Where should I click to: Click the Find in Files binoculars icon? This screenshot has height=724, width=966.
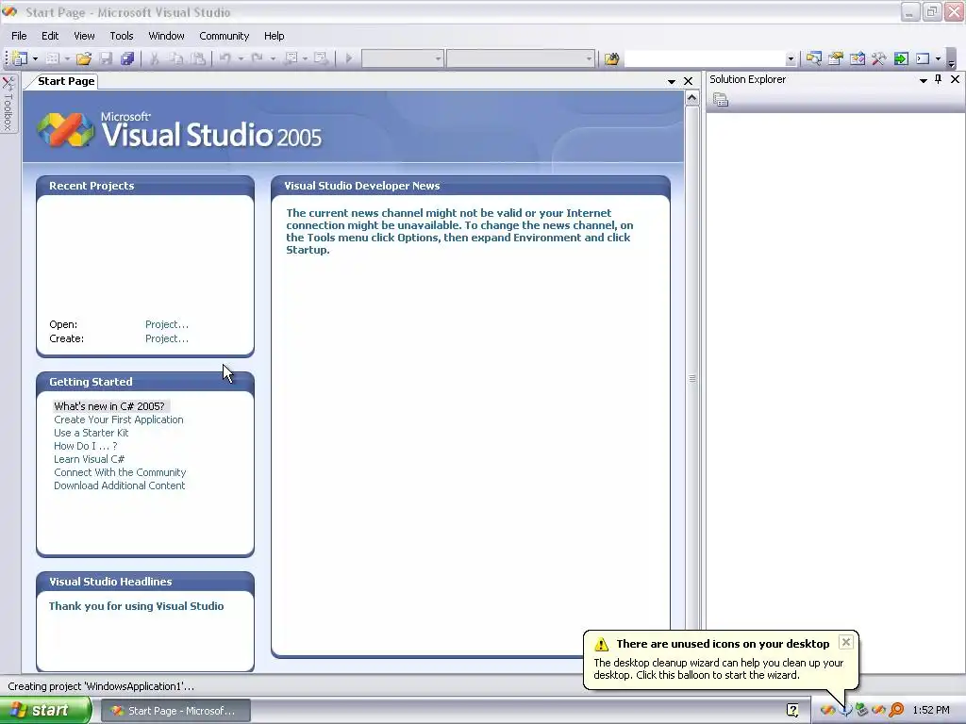pyautogui.click(x=611, y=58)
